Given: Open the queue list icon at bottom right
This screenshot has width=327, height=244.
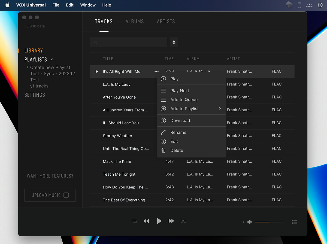Looking at the screenshot, I should (x=294, y=222).
